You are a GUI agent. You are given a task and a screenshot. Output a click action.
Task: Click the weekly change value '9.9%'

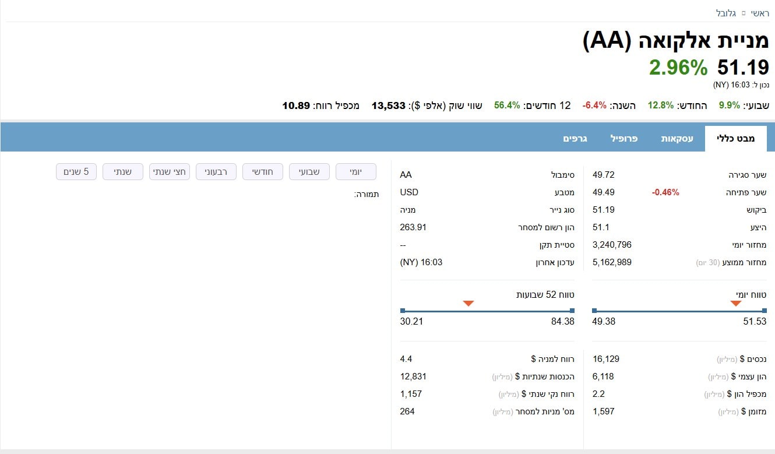pyautogui.click(x=729, y=105)
